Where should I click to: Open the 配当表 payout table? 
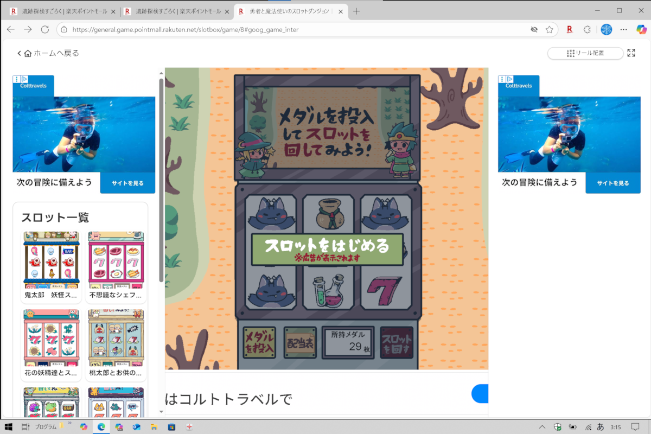click(x=300, y=343)
